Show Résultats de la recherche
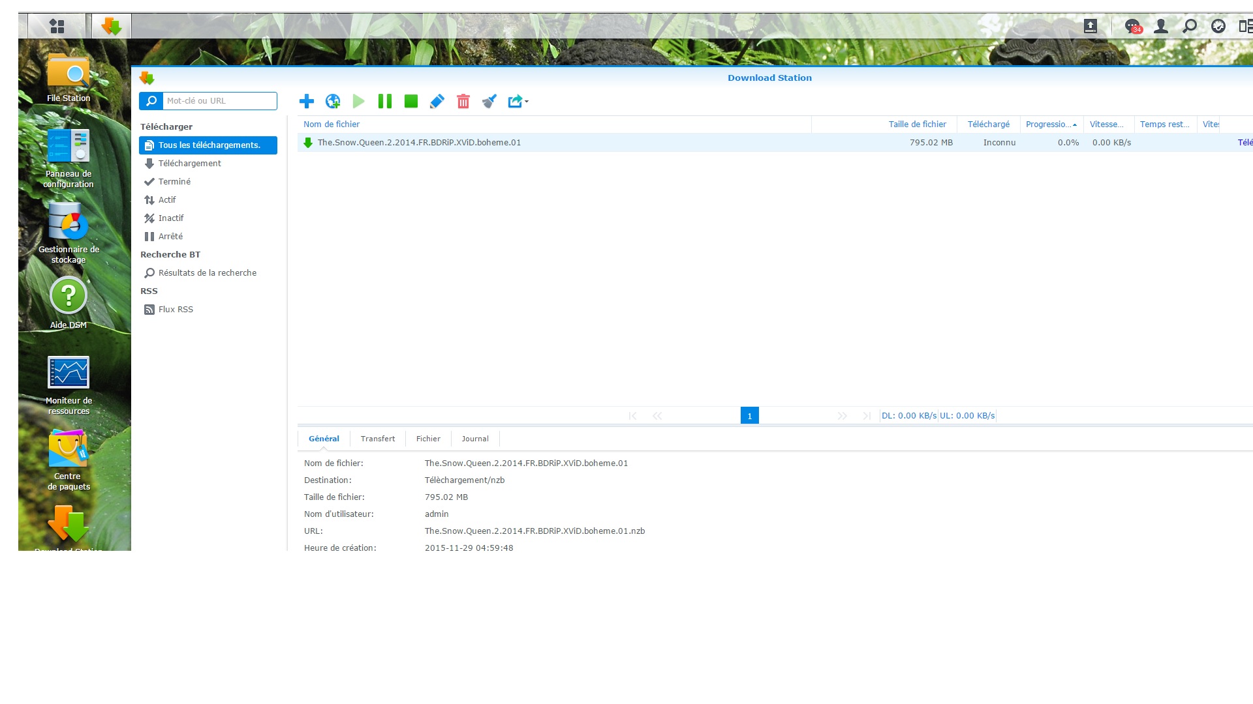Viewport: 1253px width, 704px height. 207,273
